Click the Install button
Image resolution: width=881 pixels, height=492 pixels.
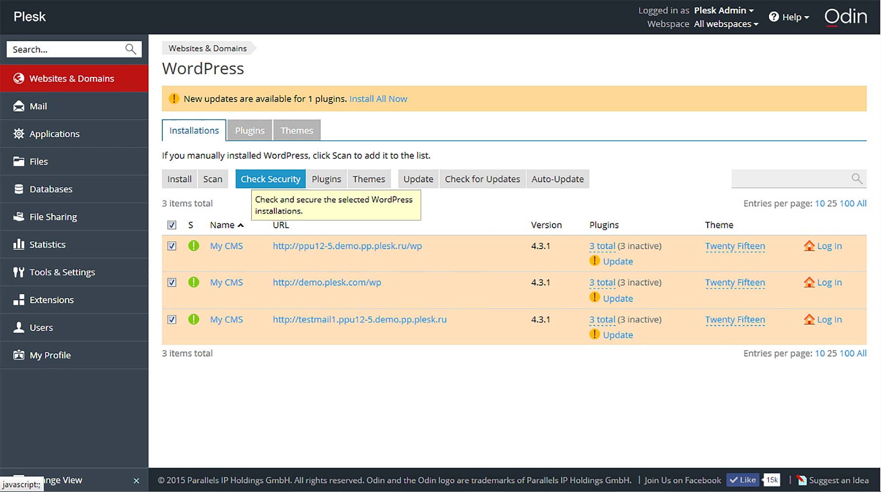point(179,179)
